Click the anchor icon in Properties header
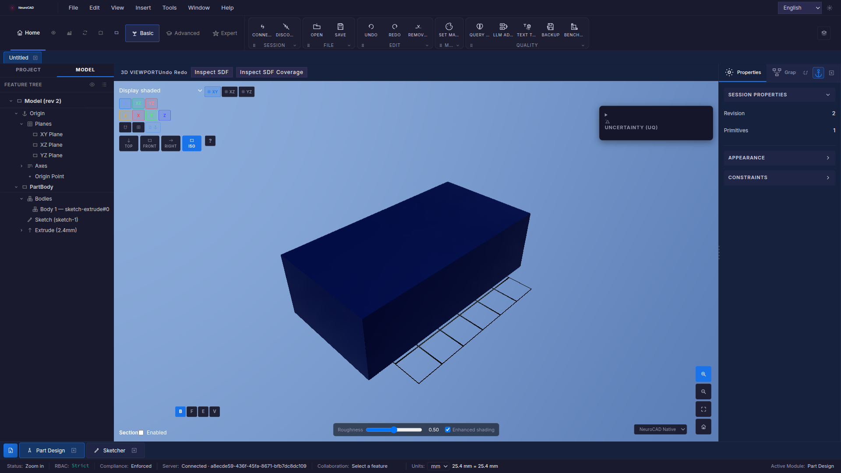This screenshot has width=841, height=473. 818,73
